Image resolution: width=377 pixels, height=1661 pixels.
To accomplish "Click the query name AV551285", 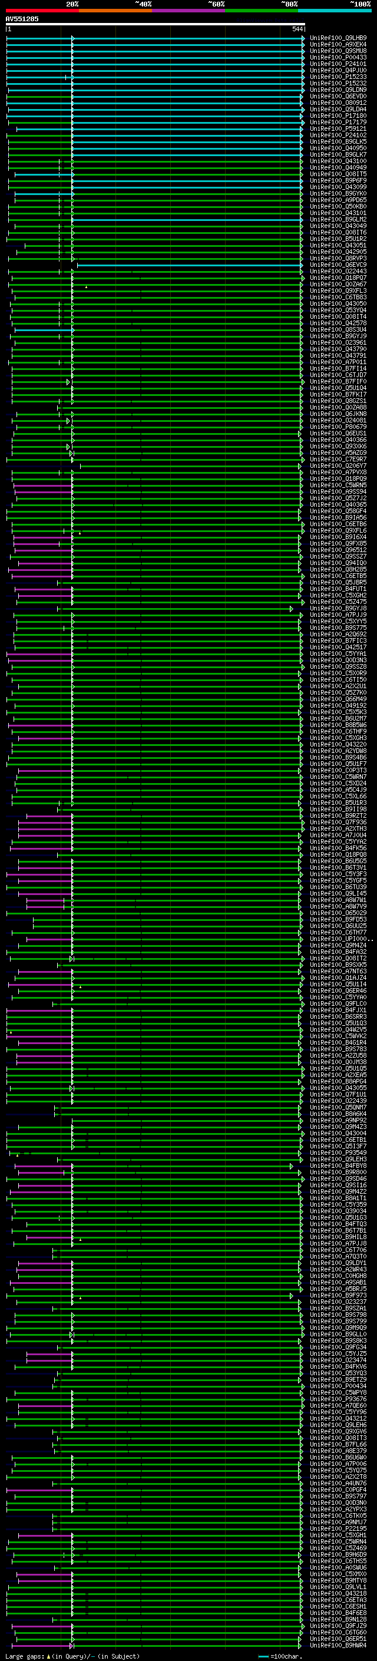I will pyautogui.click(x=22, y=19).
